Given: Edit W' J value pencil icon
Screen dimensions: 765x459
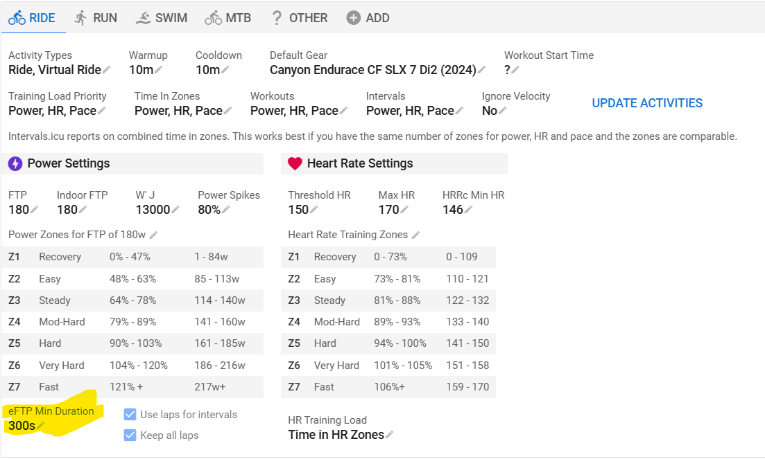Looking at the screenshot, I should [175, 210].
